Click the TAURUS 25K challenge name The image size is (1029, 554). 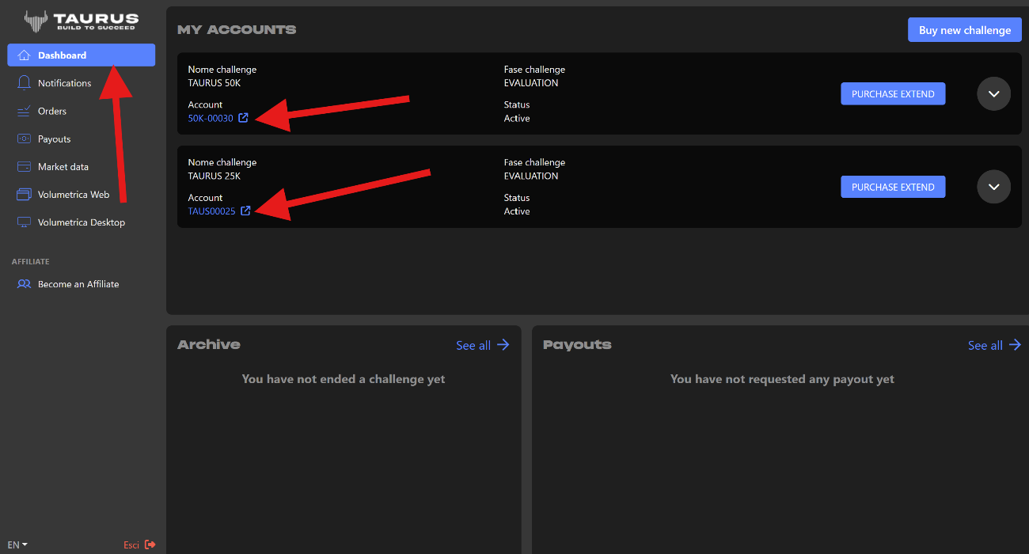coord(215,176)
